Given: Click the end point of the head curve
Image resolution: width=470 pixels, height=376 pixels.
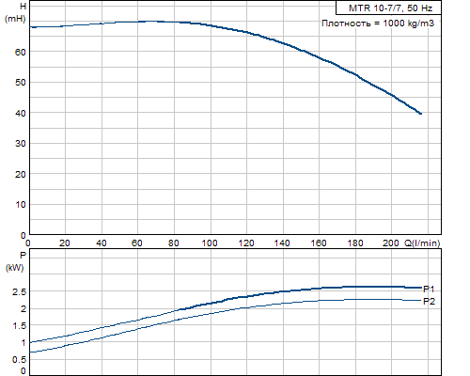Looking at the screenshot, I should click(420, 114).
